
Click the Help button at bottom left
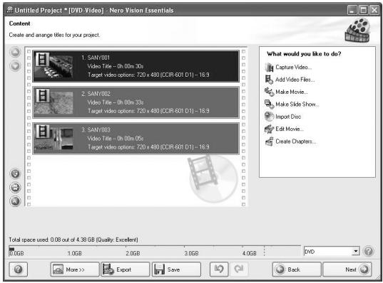pos(19,269)
